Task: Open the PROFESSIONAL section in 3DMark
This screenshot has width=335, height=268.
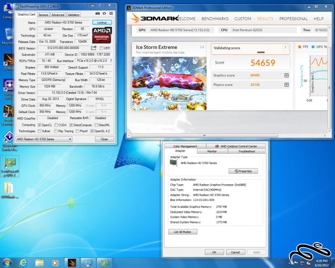Action: 294,18
